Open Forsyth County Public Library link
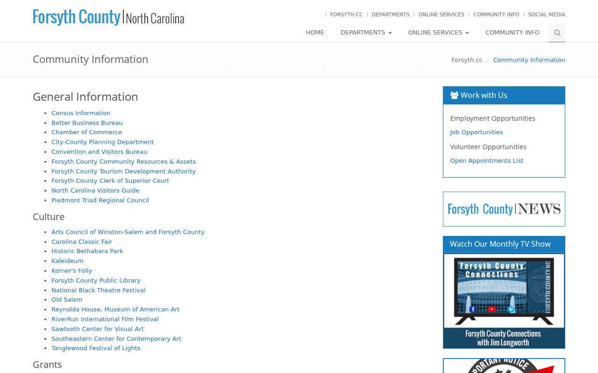 pyautogui.click(x=96, y=281)
